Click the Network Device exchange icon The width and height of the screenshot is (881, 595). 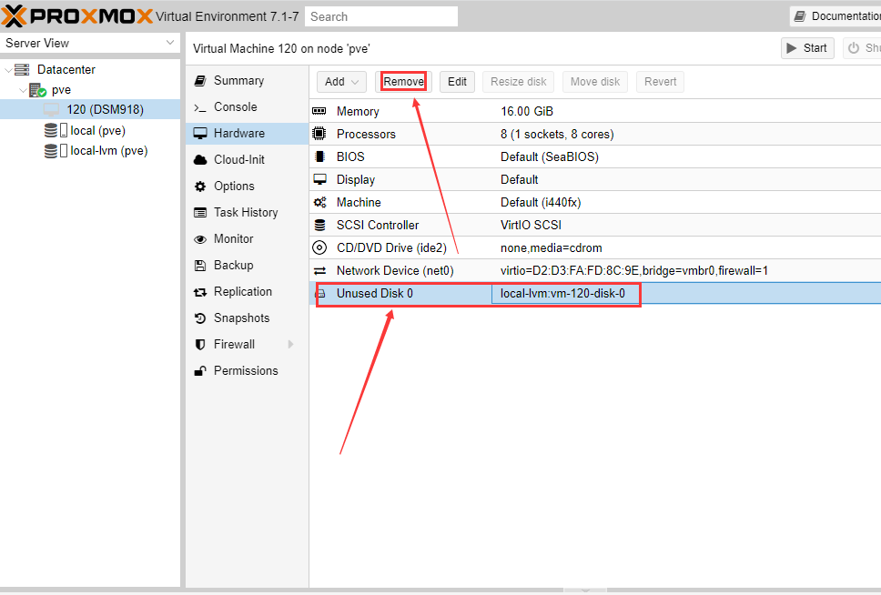(319, 271)
